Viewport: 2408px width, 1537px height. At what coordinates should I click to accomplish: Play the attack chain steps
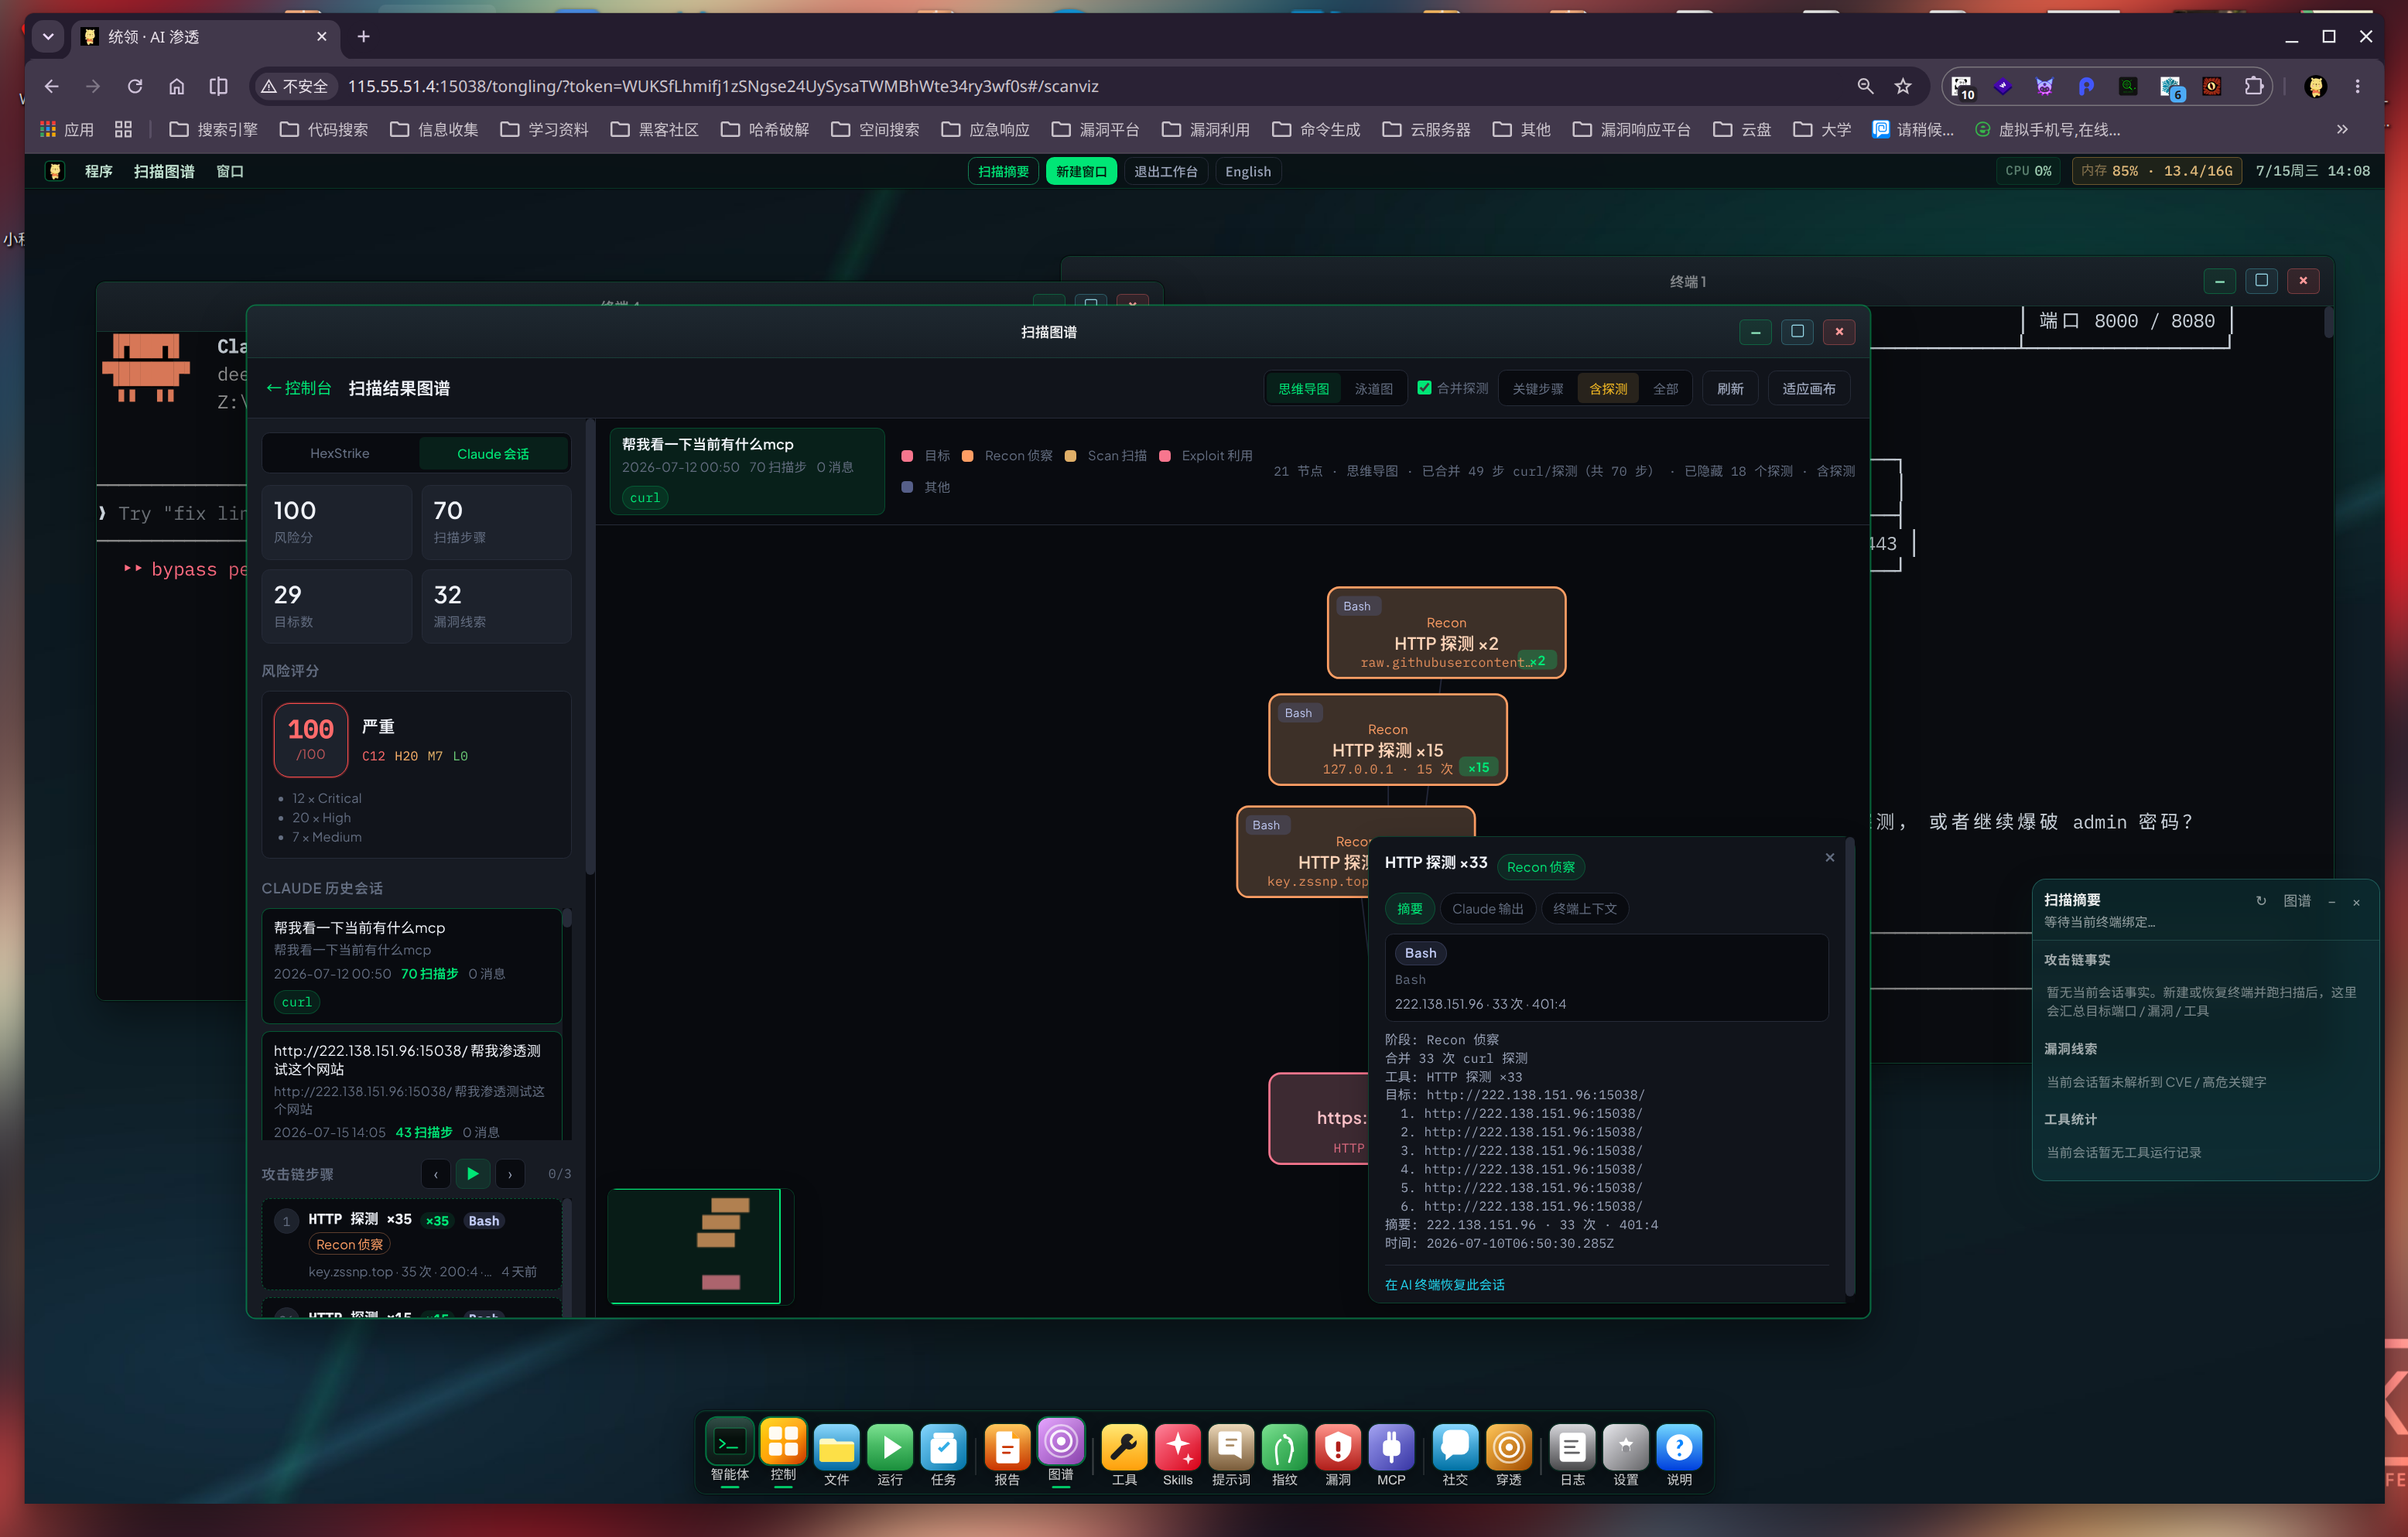click(x=473, y=1174)
